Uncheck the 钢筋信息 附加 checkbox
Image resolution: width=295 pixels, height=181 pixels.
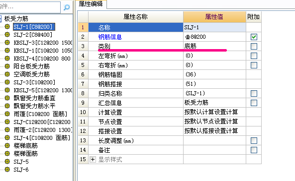tap(254, 37)
